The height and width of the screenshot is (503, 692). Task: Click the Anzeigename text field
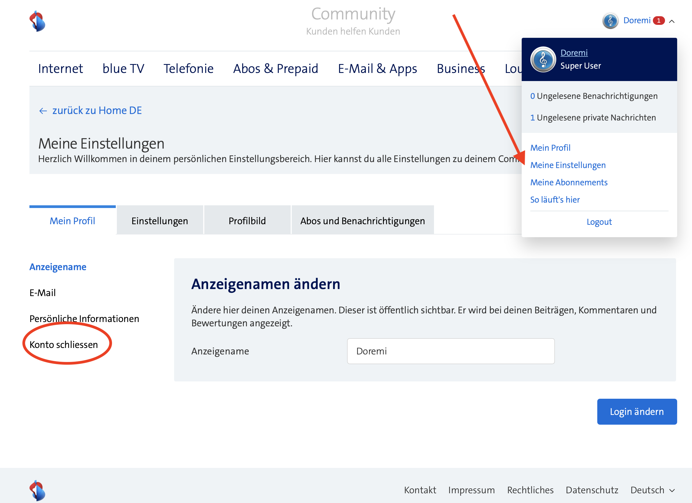pos(451,351)
